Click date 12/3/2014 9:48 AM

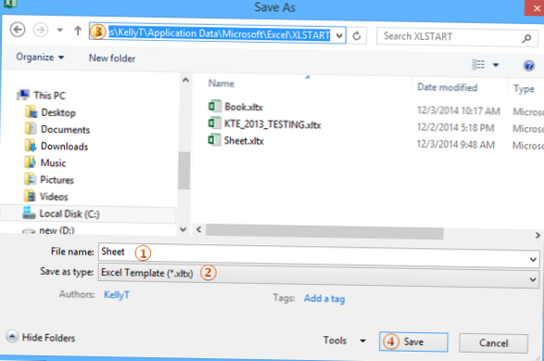tap(456, 144)
